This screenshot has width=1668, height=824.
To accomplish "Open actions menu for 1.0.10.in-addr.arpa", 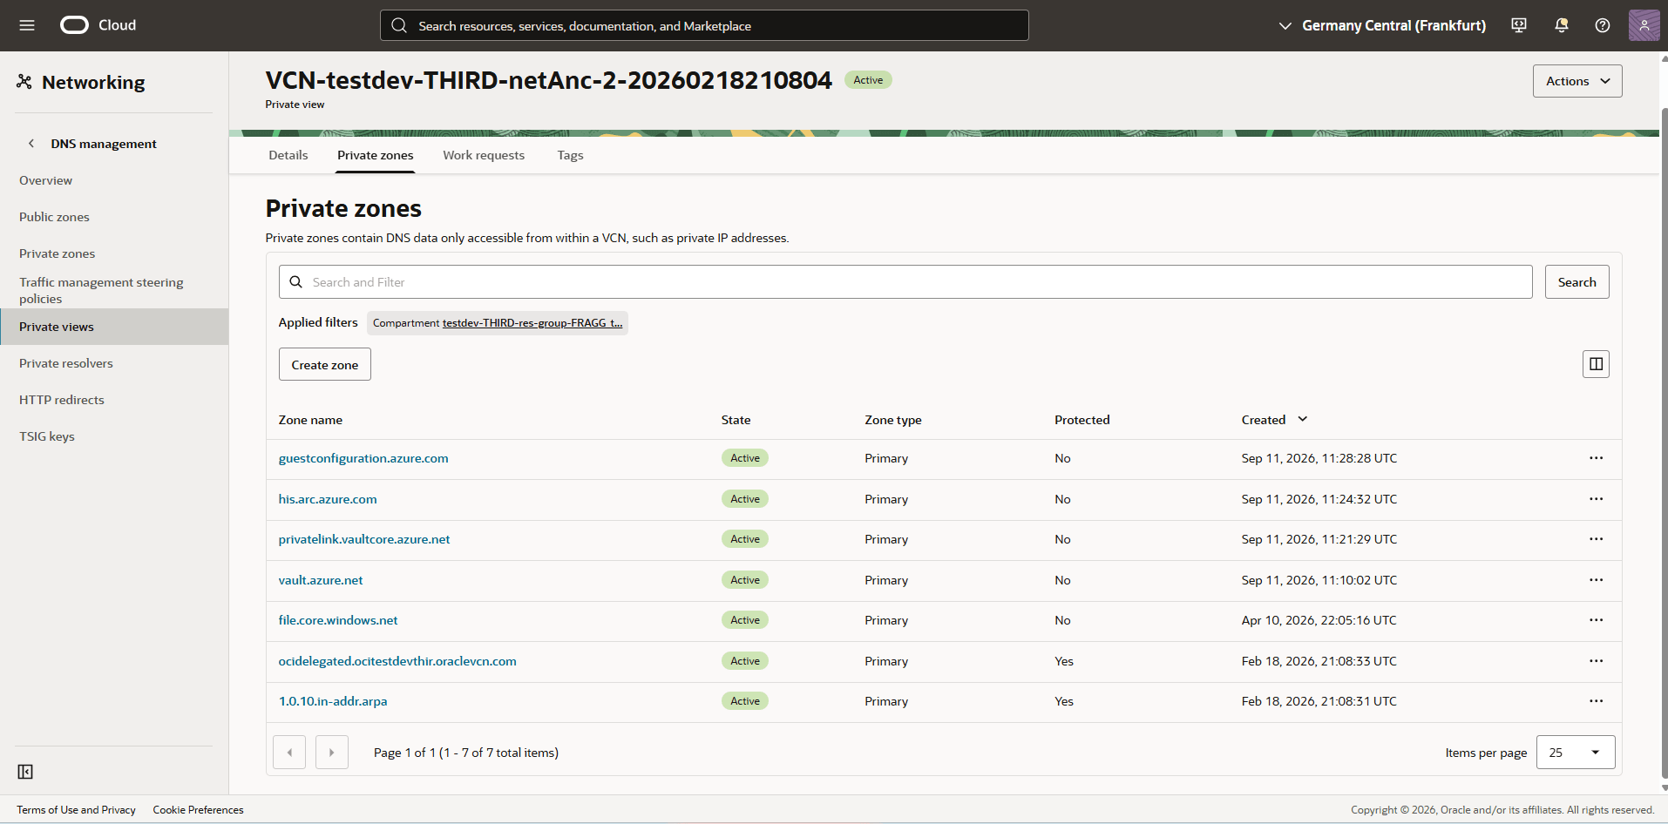I will [1596, 701].
